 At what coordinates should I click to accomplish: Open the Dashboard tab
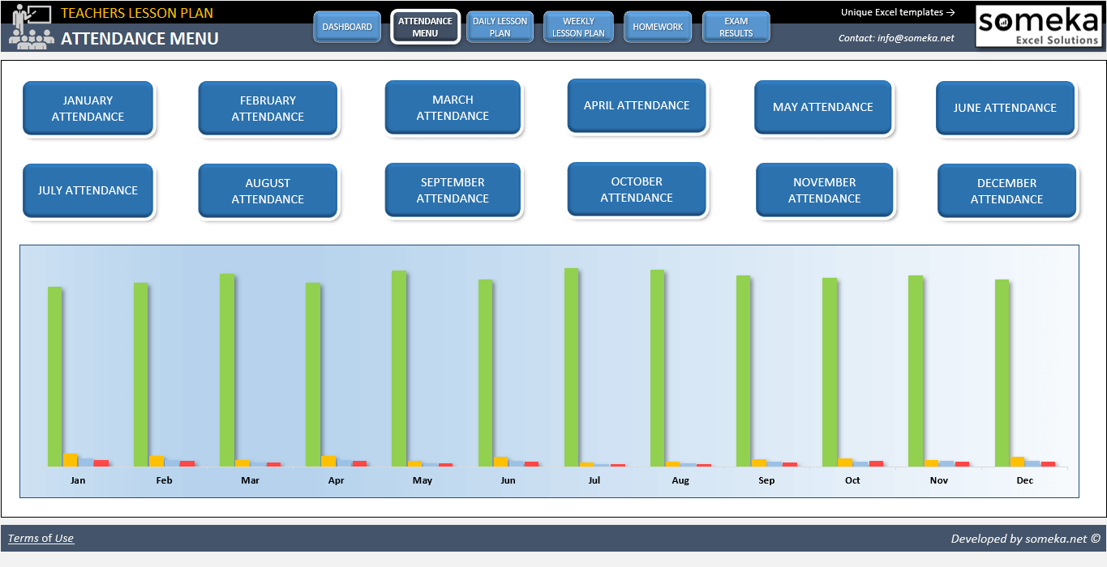(x=347, y=28)
